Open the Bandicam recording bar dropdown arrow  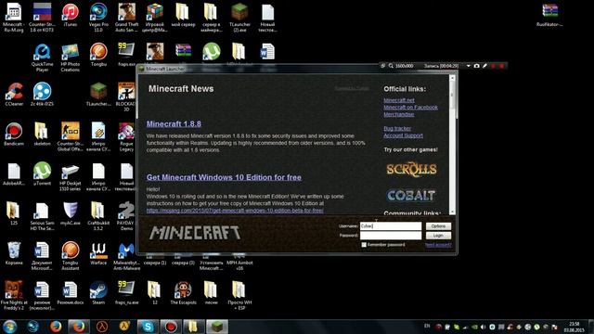tap(468, 66)
